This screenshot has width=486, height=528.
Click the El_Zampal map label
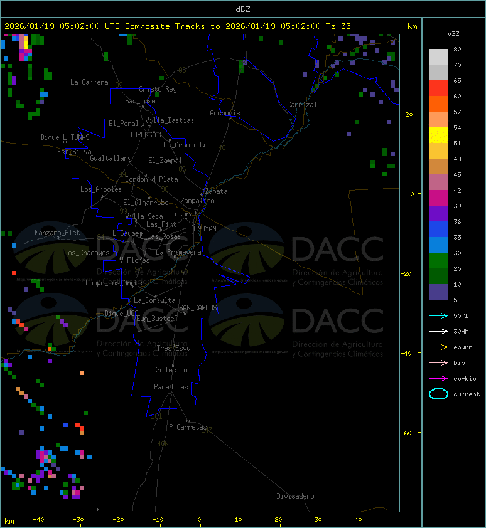click(165, 161)
